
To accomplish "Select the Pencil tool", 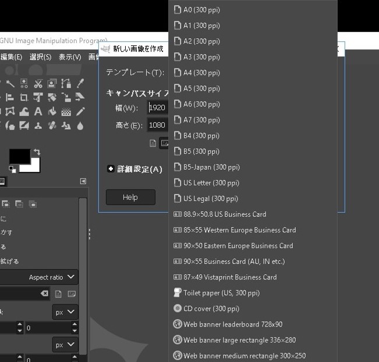I will 80,112.
